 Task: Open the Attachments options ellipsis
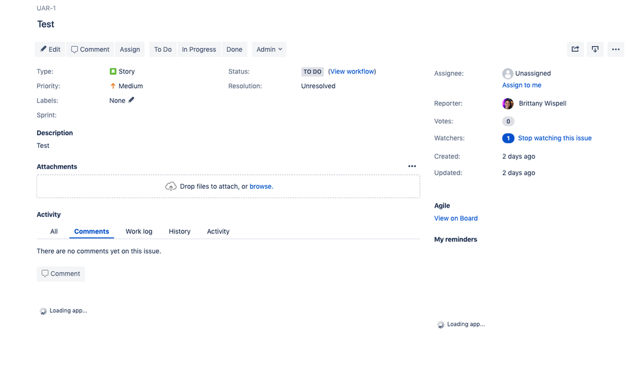tap(412, 166)
